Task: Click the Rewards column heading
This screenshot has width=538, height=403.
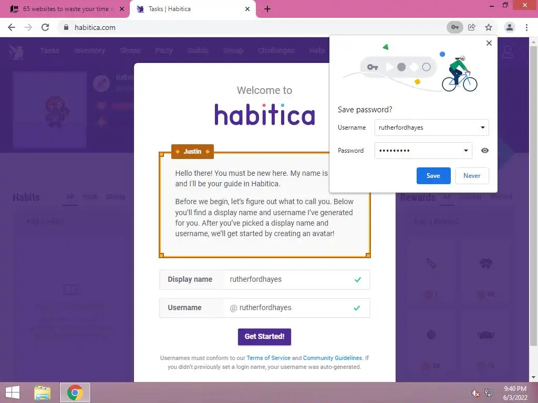Action: [418, 197]
